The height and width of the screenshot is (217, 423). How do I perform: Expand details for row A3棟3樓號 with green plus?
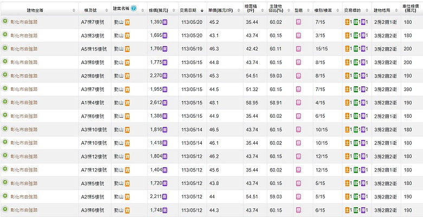tap(5, 35)
